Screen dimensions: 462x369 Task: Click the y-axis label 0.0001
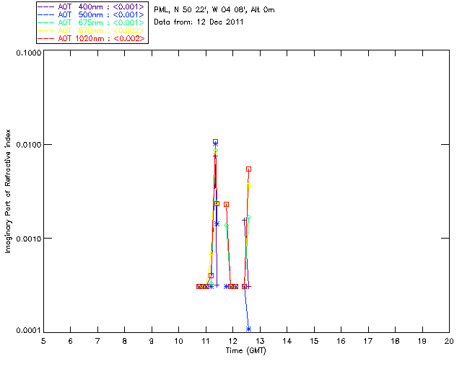28,331
